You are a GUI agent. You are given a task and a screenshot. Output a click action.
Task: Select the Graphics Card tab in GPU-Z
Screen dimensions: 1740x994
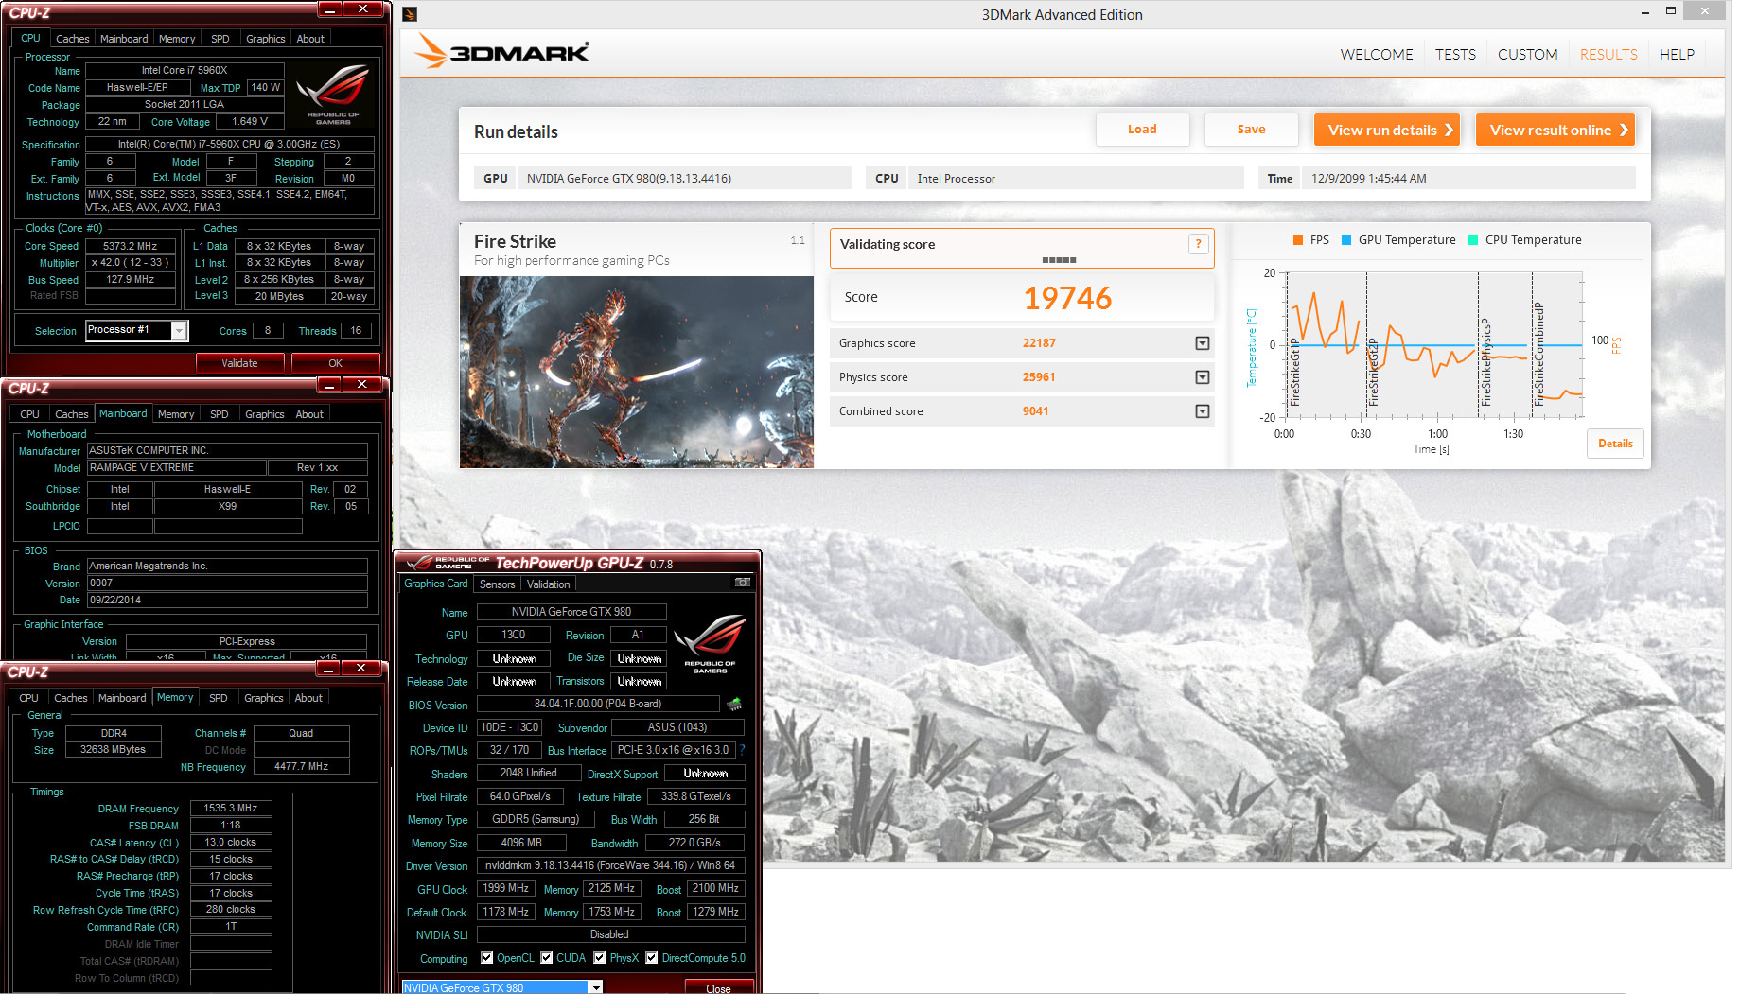point(436,584)
